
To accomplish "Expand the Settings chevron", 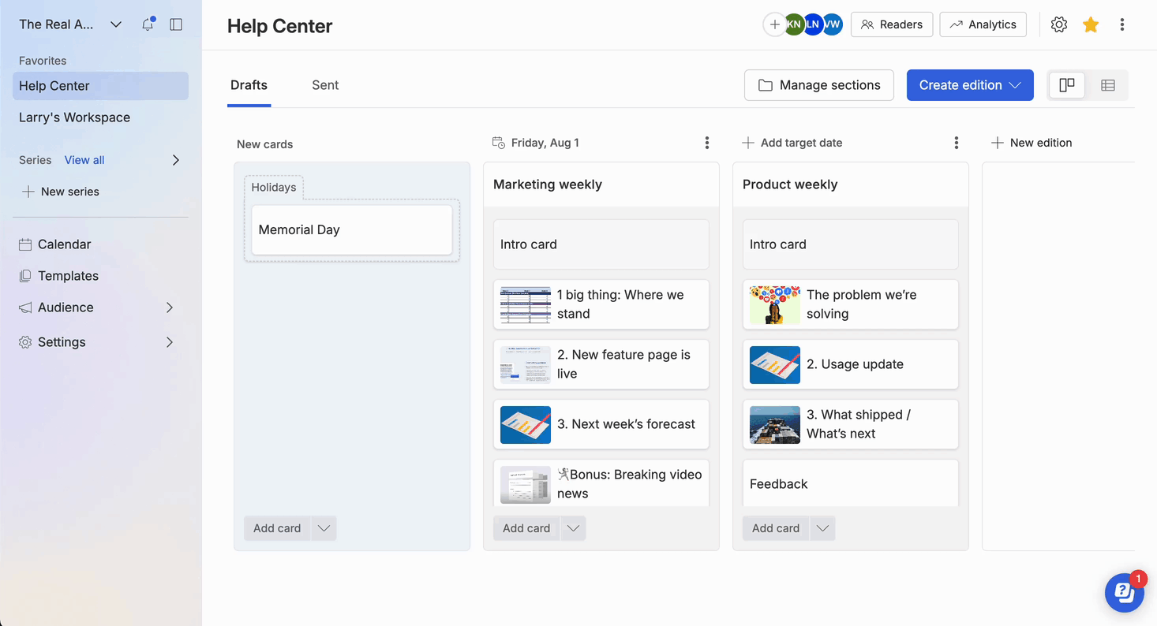I will [x=170, y=342].
